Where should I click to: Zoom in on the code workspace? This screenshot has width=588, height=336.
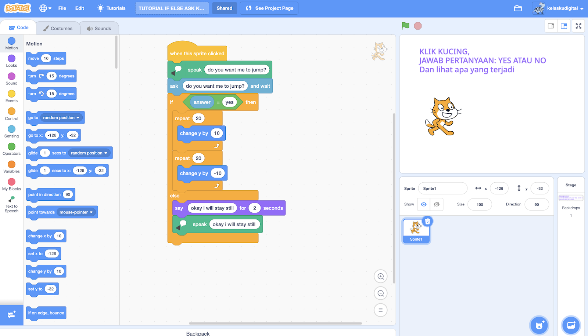click(380, 276)
